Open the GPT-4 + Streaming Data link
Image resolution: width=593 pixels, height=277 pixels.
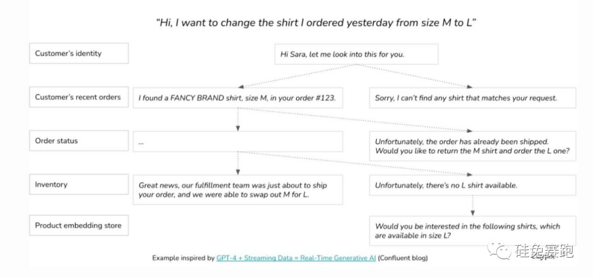point(296,258)
